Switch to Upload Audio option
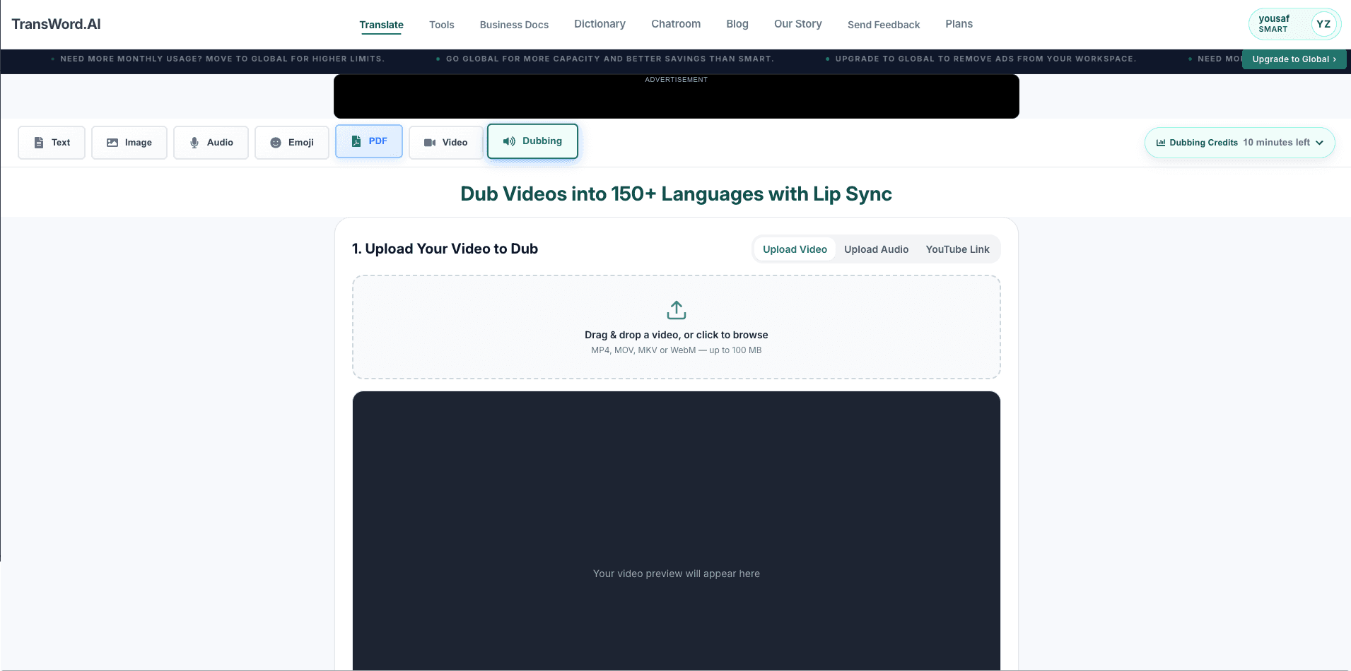The height and width of the screenshot is (671, 1351). click(876, 249)
